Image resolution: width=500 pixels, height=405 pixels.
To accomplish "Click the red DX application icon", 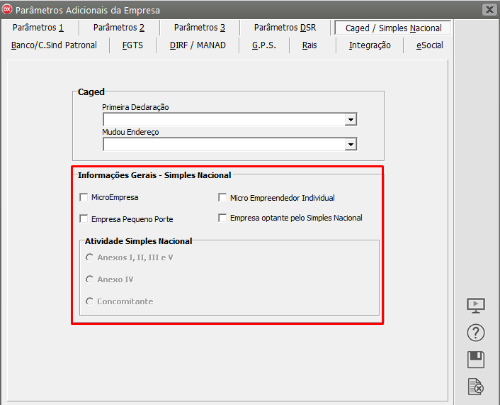I will pos(8,10).
